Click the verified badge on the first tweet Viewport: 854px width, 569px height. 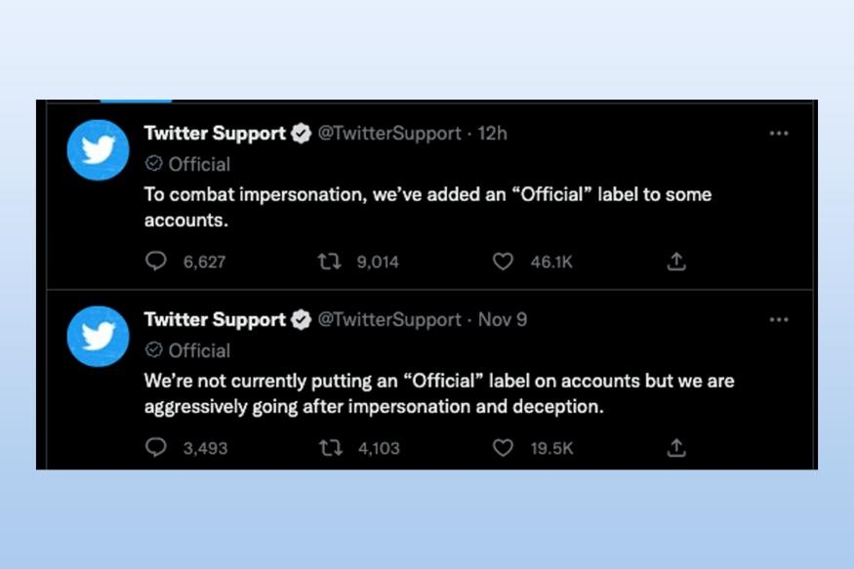coord(301,134)
